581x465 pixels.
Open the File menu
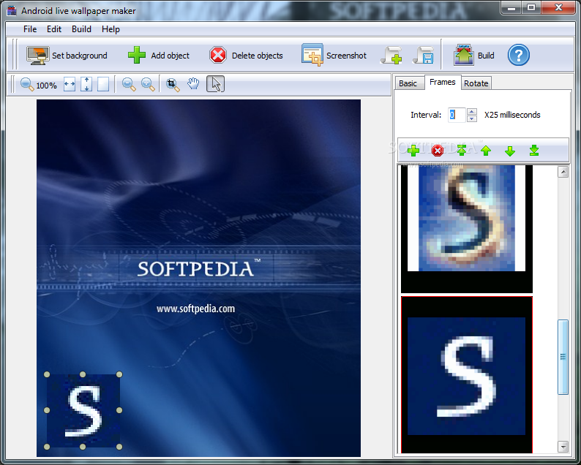30,29
